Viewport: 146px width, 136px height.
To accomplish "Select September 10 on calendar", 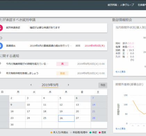I will (34, 105).
